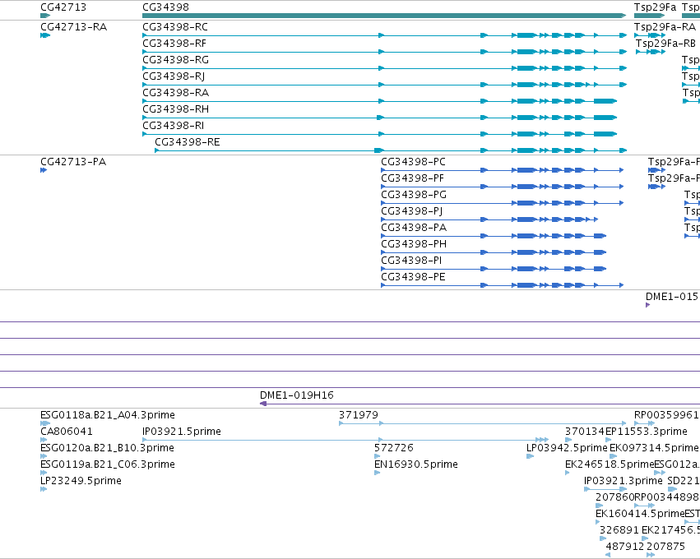Select protein CG34398-PE

(x=413, y=277)
